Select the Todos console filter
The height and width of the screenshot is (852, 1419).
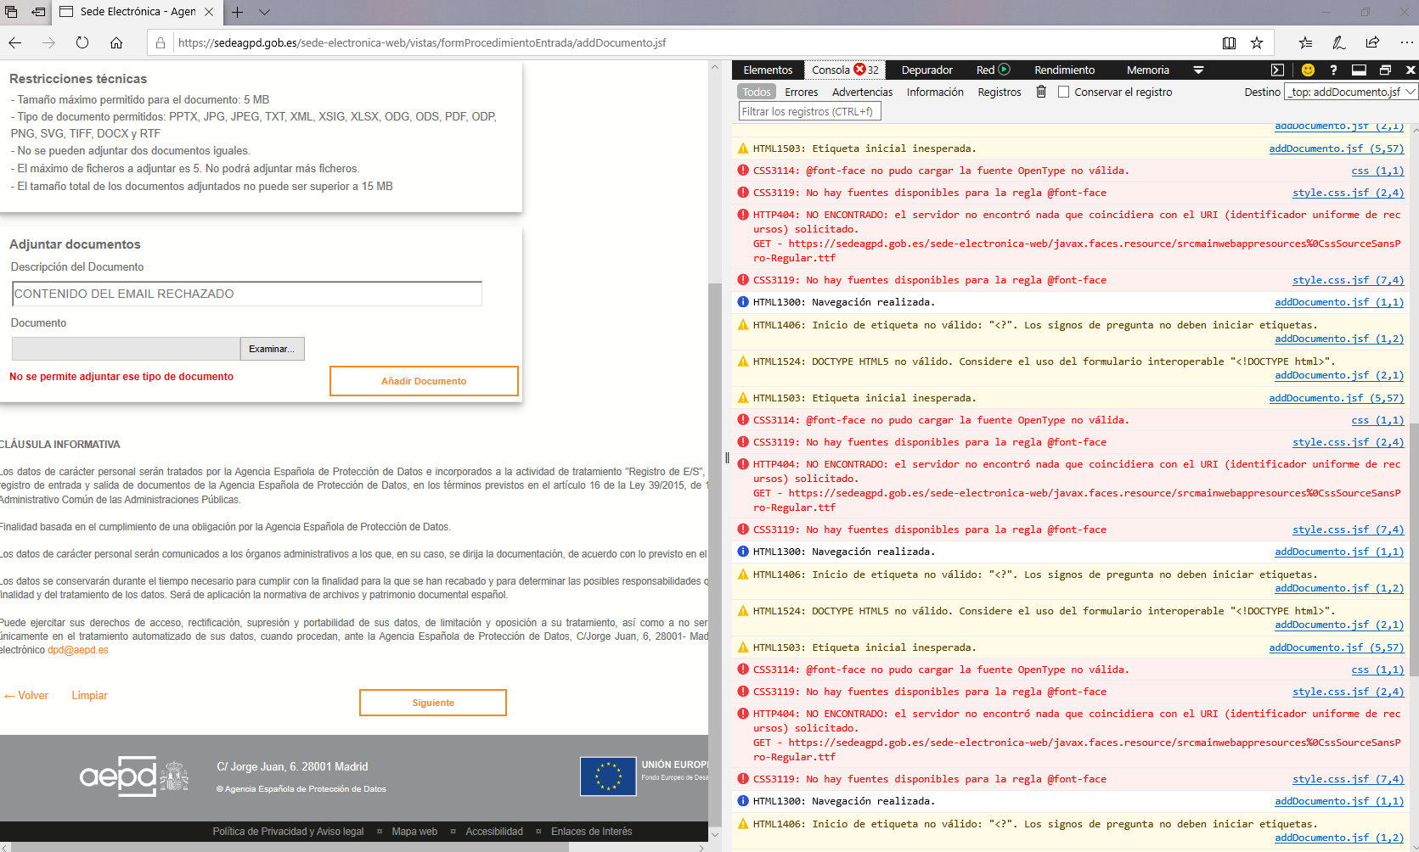[756, 92]
